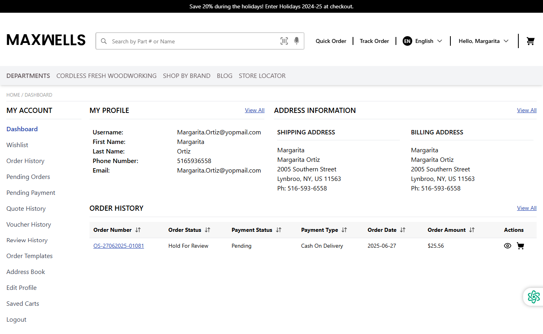The height and width of the screenshot is (334, 543).
Task: Open Saved Carts
Action: (23, 304)
